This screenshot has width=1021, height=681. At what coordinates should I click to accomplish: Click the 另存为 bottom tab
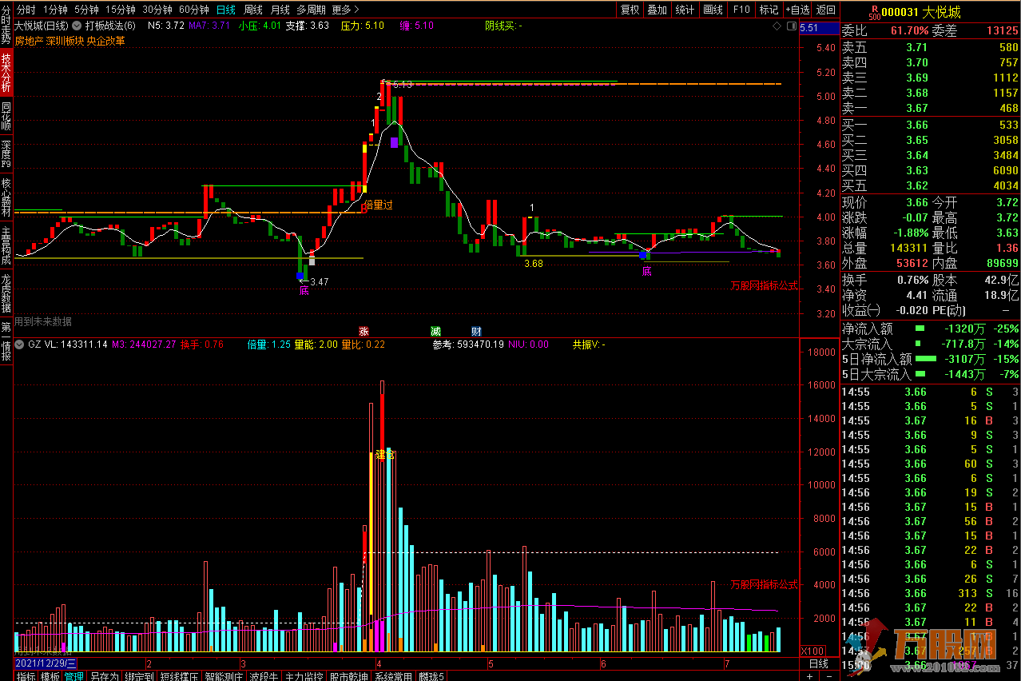pos(105,676)
